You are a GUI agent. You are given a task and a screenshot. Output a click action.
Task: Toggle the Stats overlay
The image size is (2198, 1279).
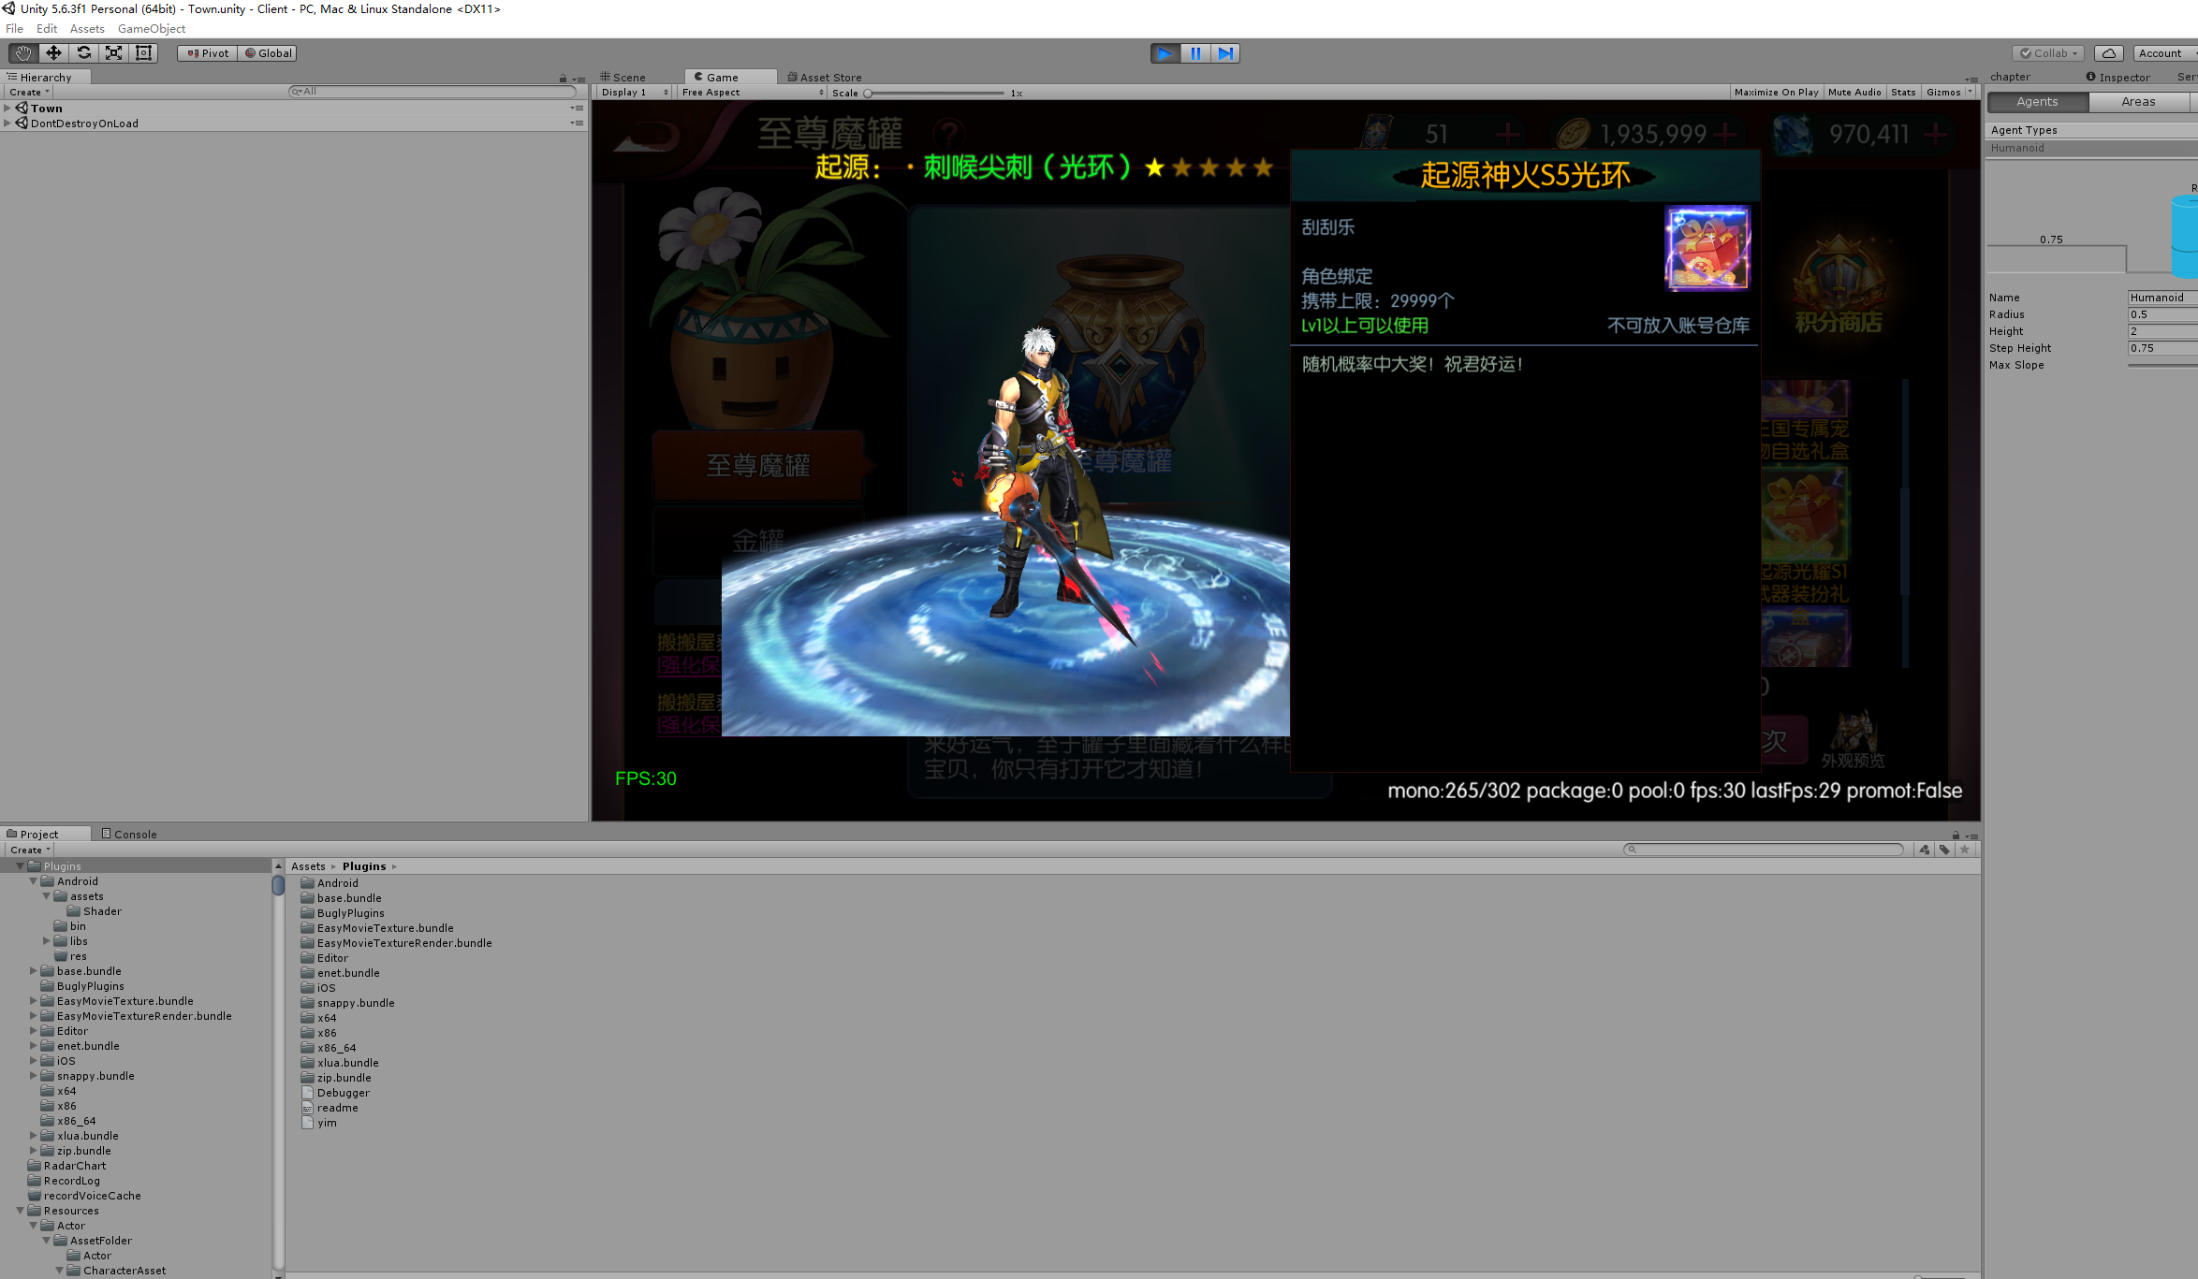[x=1902, y=93]
